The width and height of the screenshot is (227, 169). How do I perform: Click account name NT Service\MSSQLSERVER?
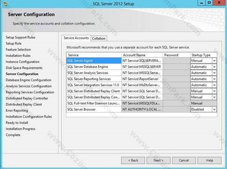click(x=142, y=67)
